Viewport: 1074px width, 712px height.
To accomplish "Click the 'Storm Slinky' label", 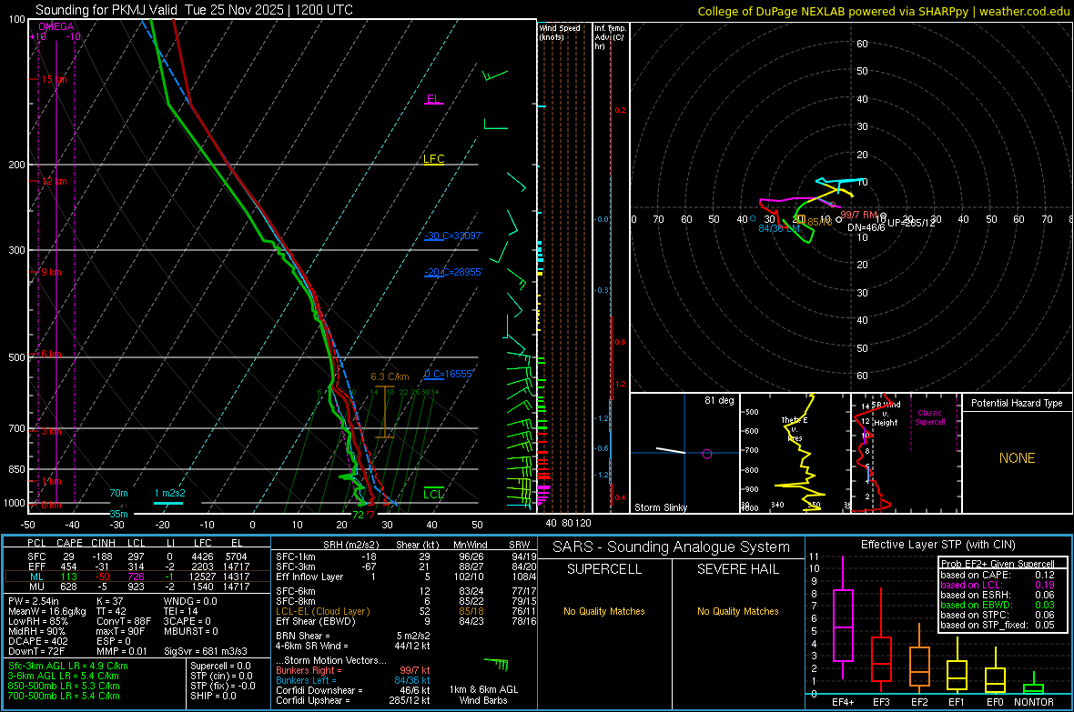I will [660, 507].
